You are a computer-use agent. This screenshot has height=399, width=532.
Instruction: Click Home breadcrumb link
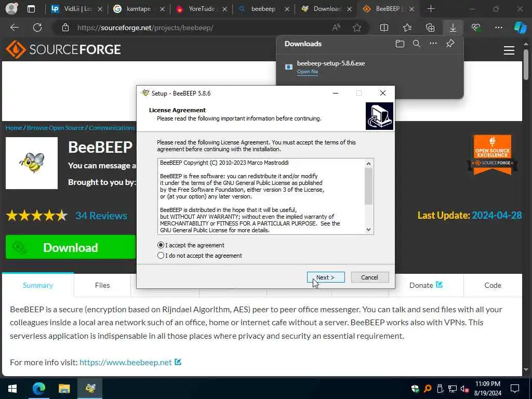[14, 128]
